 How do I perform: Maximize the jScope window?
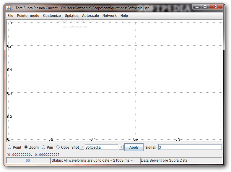pyautogui.click(x=205, y=7)
